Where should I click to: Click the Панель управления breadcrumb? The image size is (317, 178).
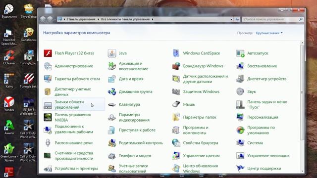pyautogui.click(x=81, y=19)
